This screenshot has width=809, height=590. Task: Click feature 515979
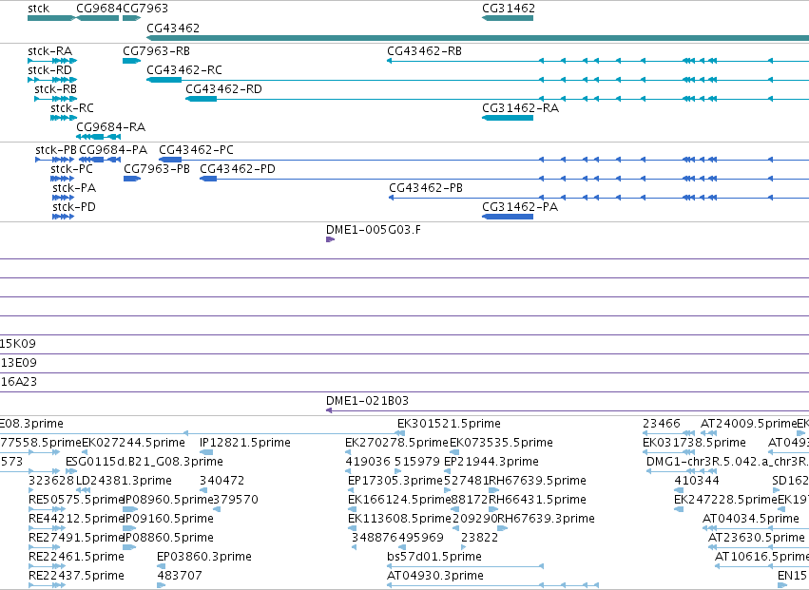pos(397,471)
